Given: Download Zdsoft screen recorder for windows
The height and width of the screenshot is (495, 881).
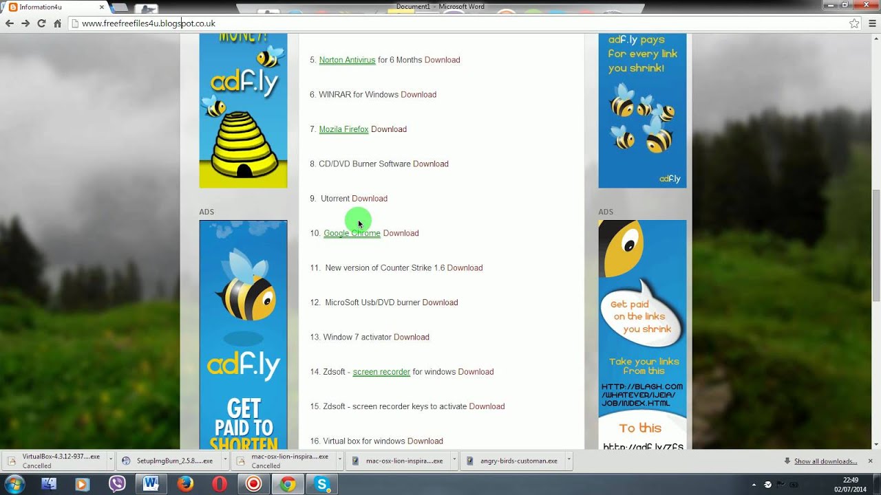Looking at the screenshot, I should click(x=476, y=372).
